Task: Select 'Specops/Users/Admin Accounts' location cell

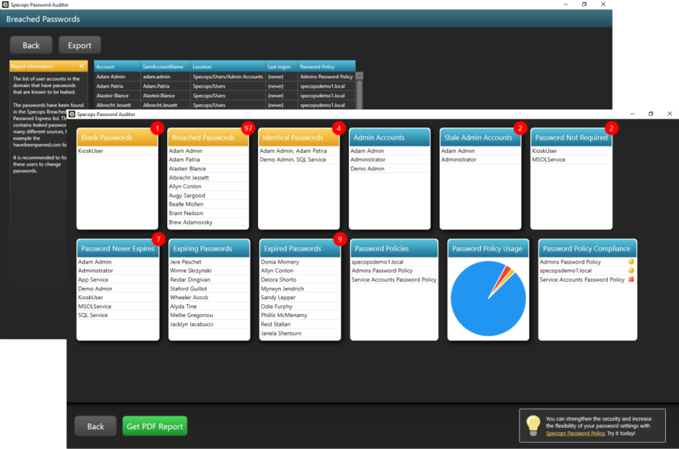Action: pos(228,77)
